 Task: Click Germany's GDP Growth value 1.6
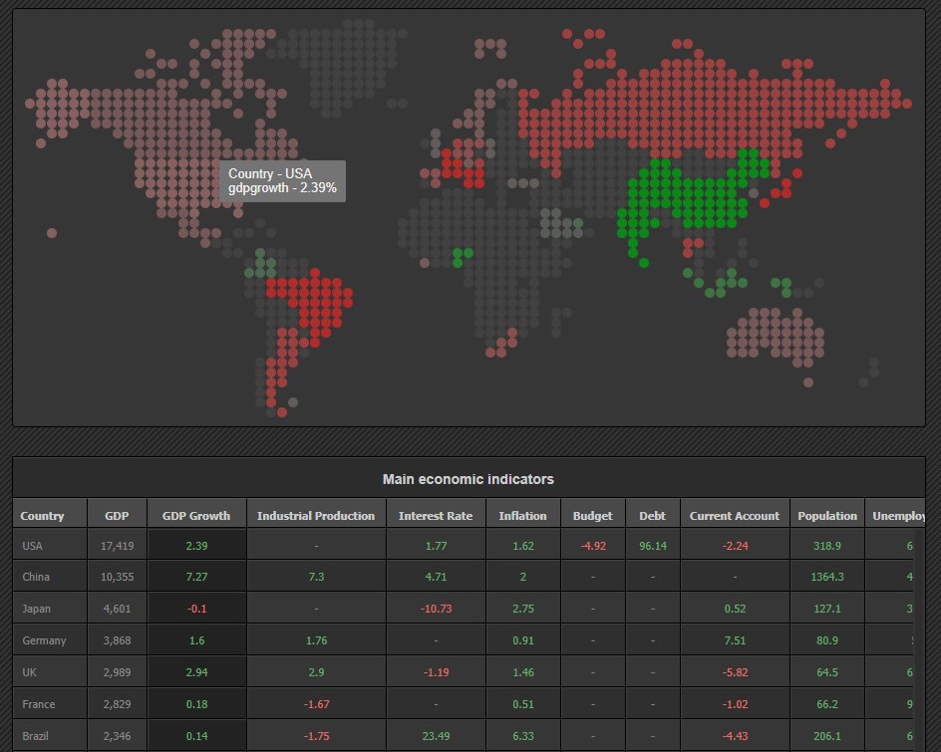[196, 639]
